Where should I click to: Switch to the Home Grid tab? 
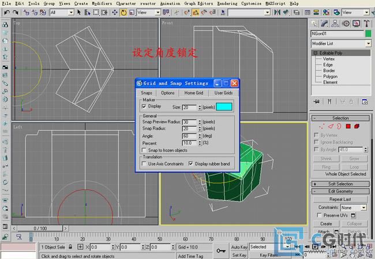pyautogui.click(x=194, y=93)
